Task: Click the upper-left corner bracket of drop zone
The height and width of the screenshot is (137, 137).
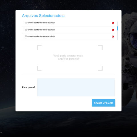Action: click(39, 47)
